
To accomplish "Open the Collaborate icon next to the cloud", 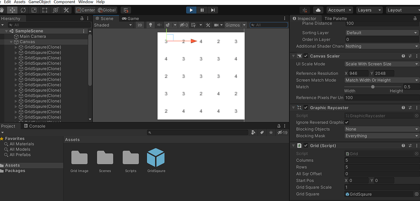I will click(305, 10).
